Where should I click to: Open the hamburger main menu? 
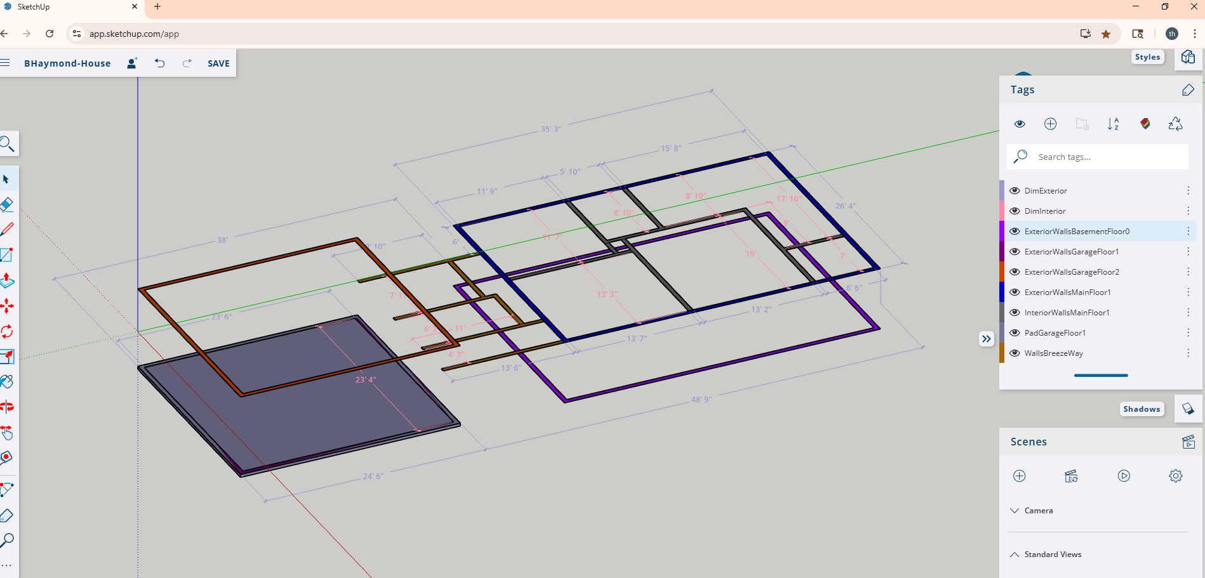pyautogui.click(x=5, y=63)
